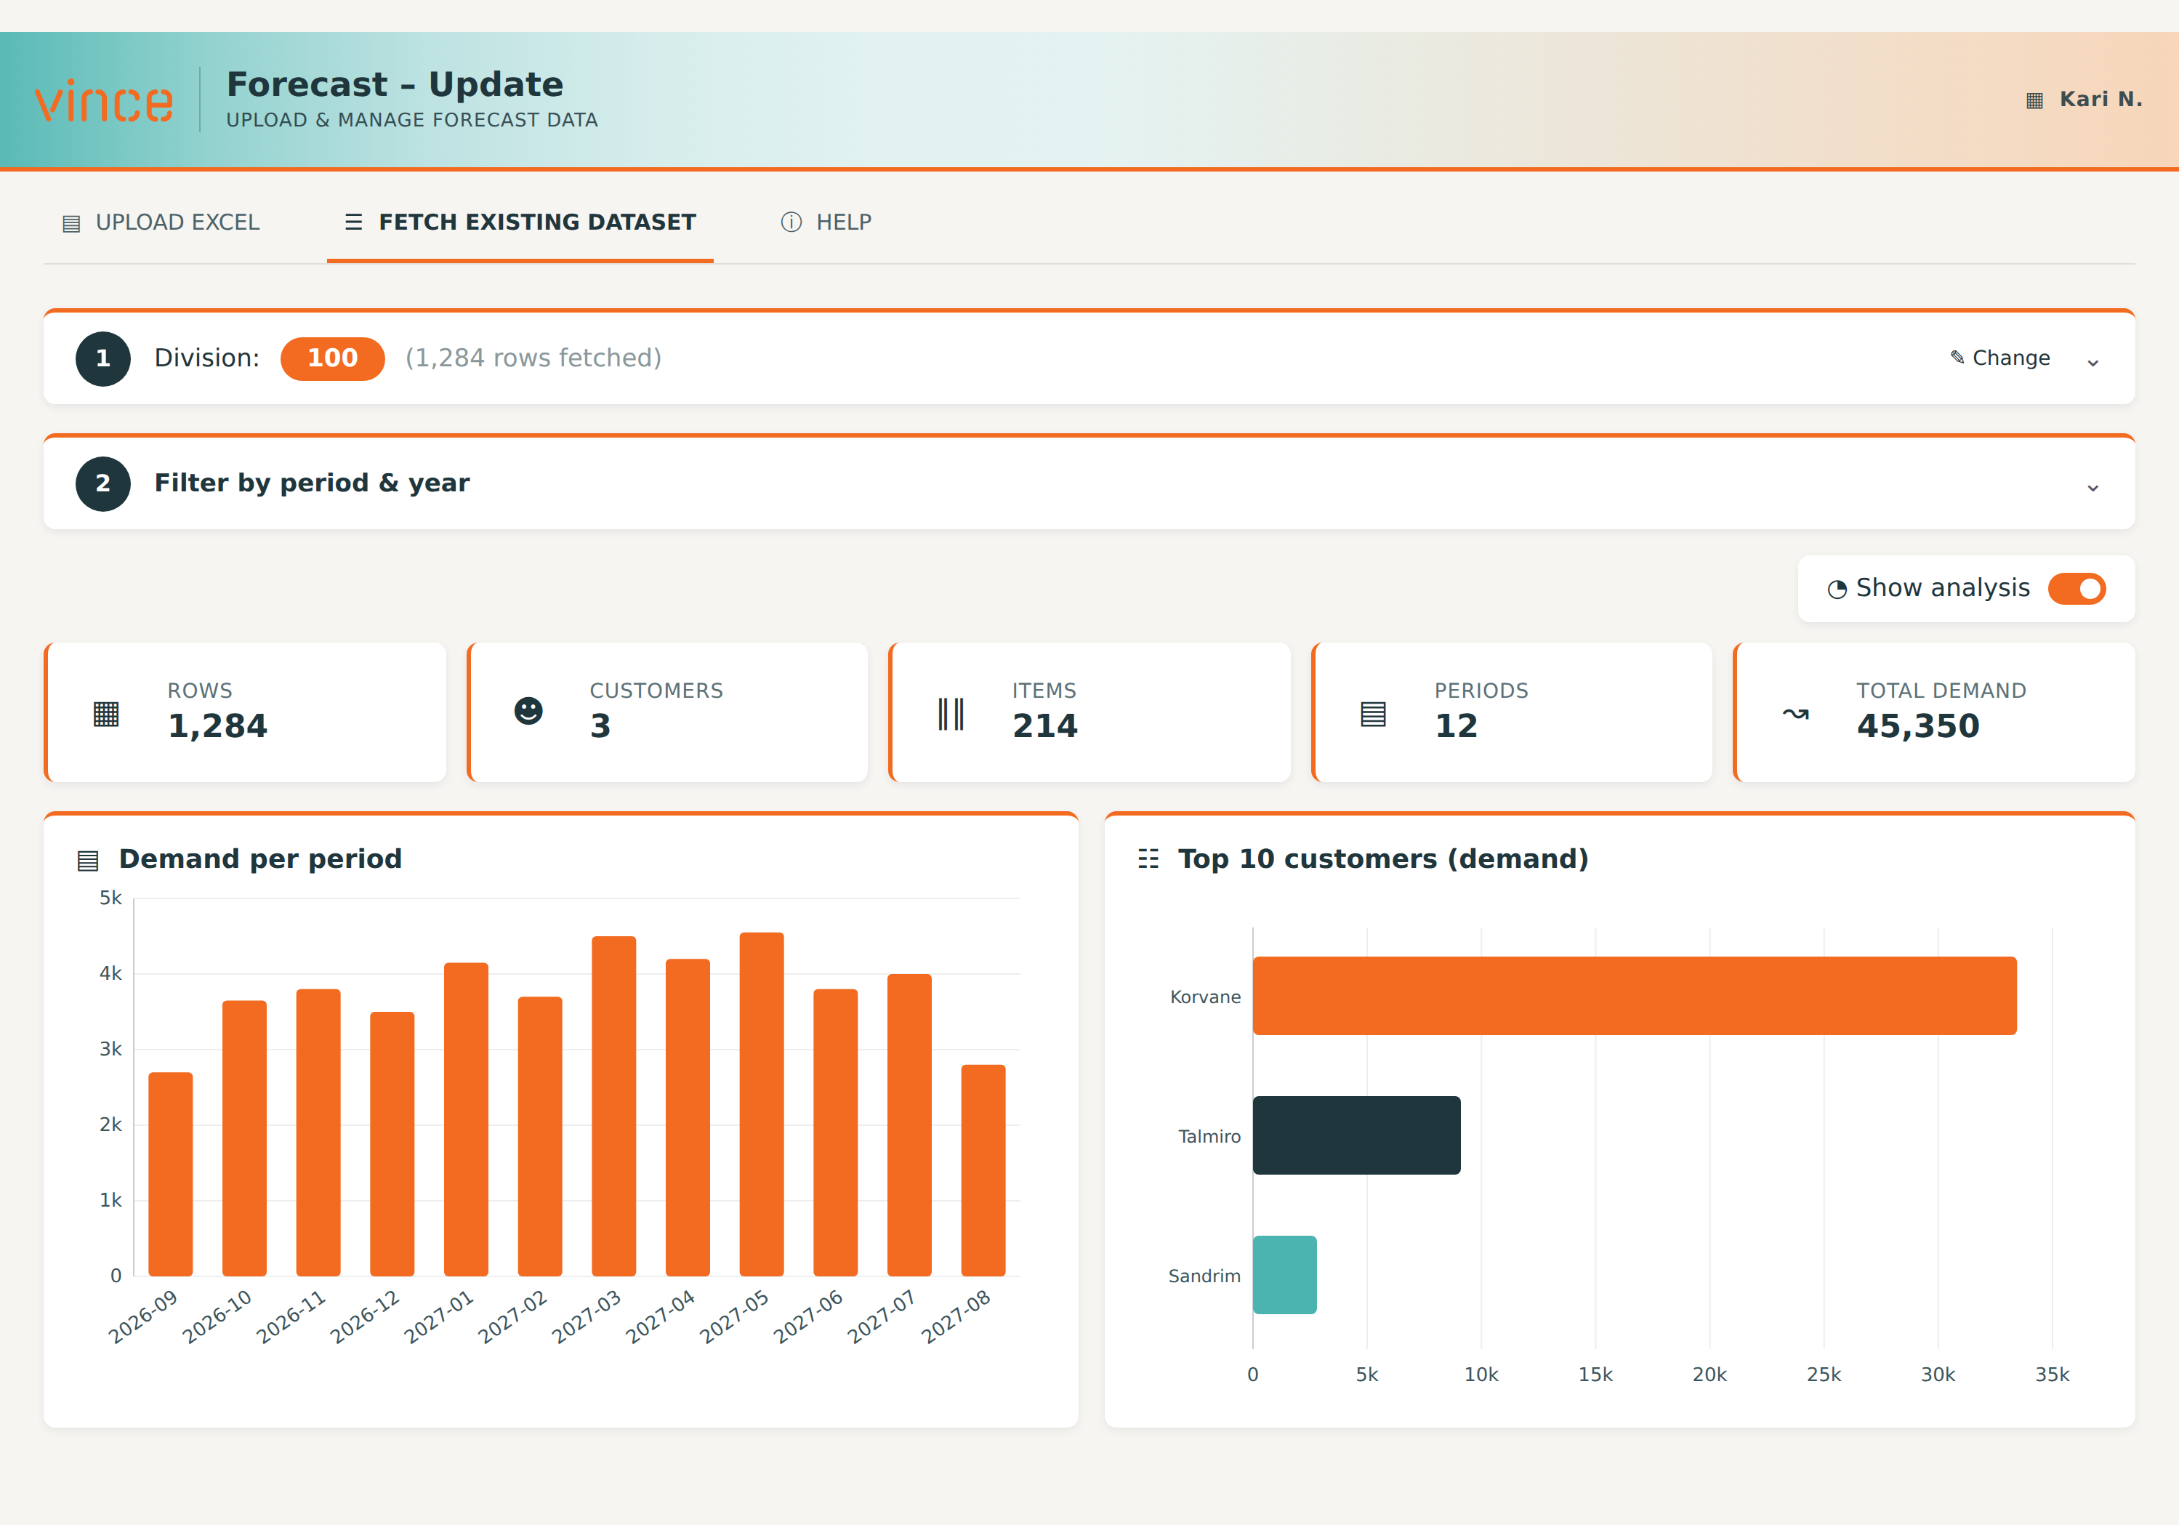The image size is (2179, 1525).
Task: Click the Forecast – Update title
Action: tap(395, 84)
